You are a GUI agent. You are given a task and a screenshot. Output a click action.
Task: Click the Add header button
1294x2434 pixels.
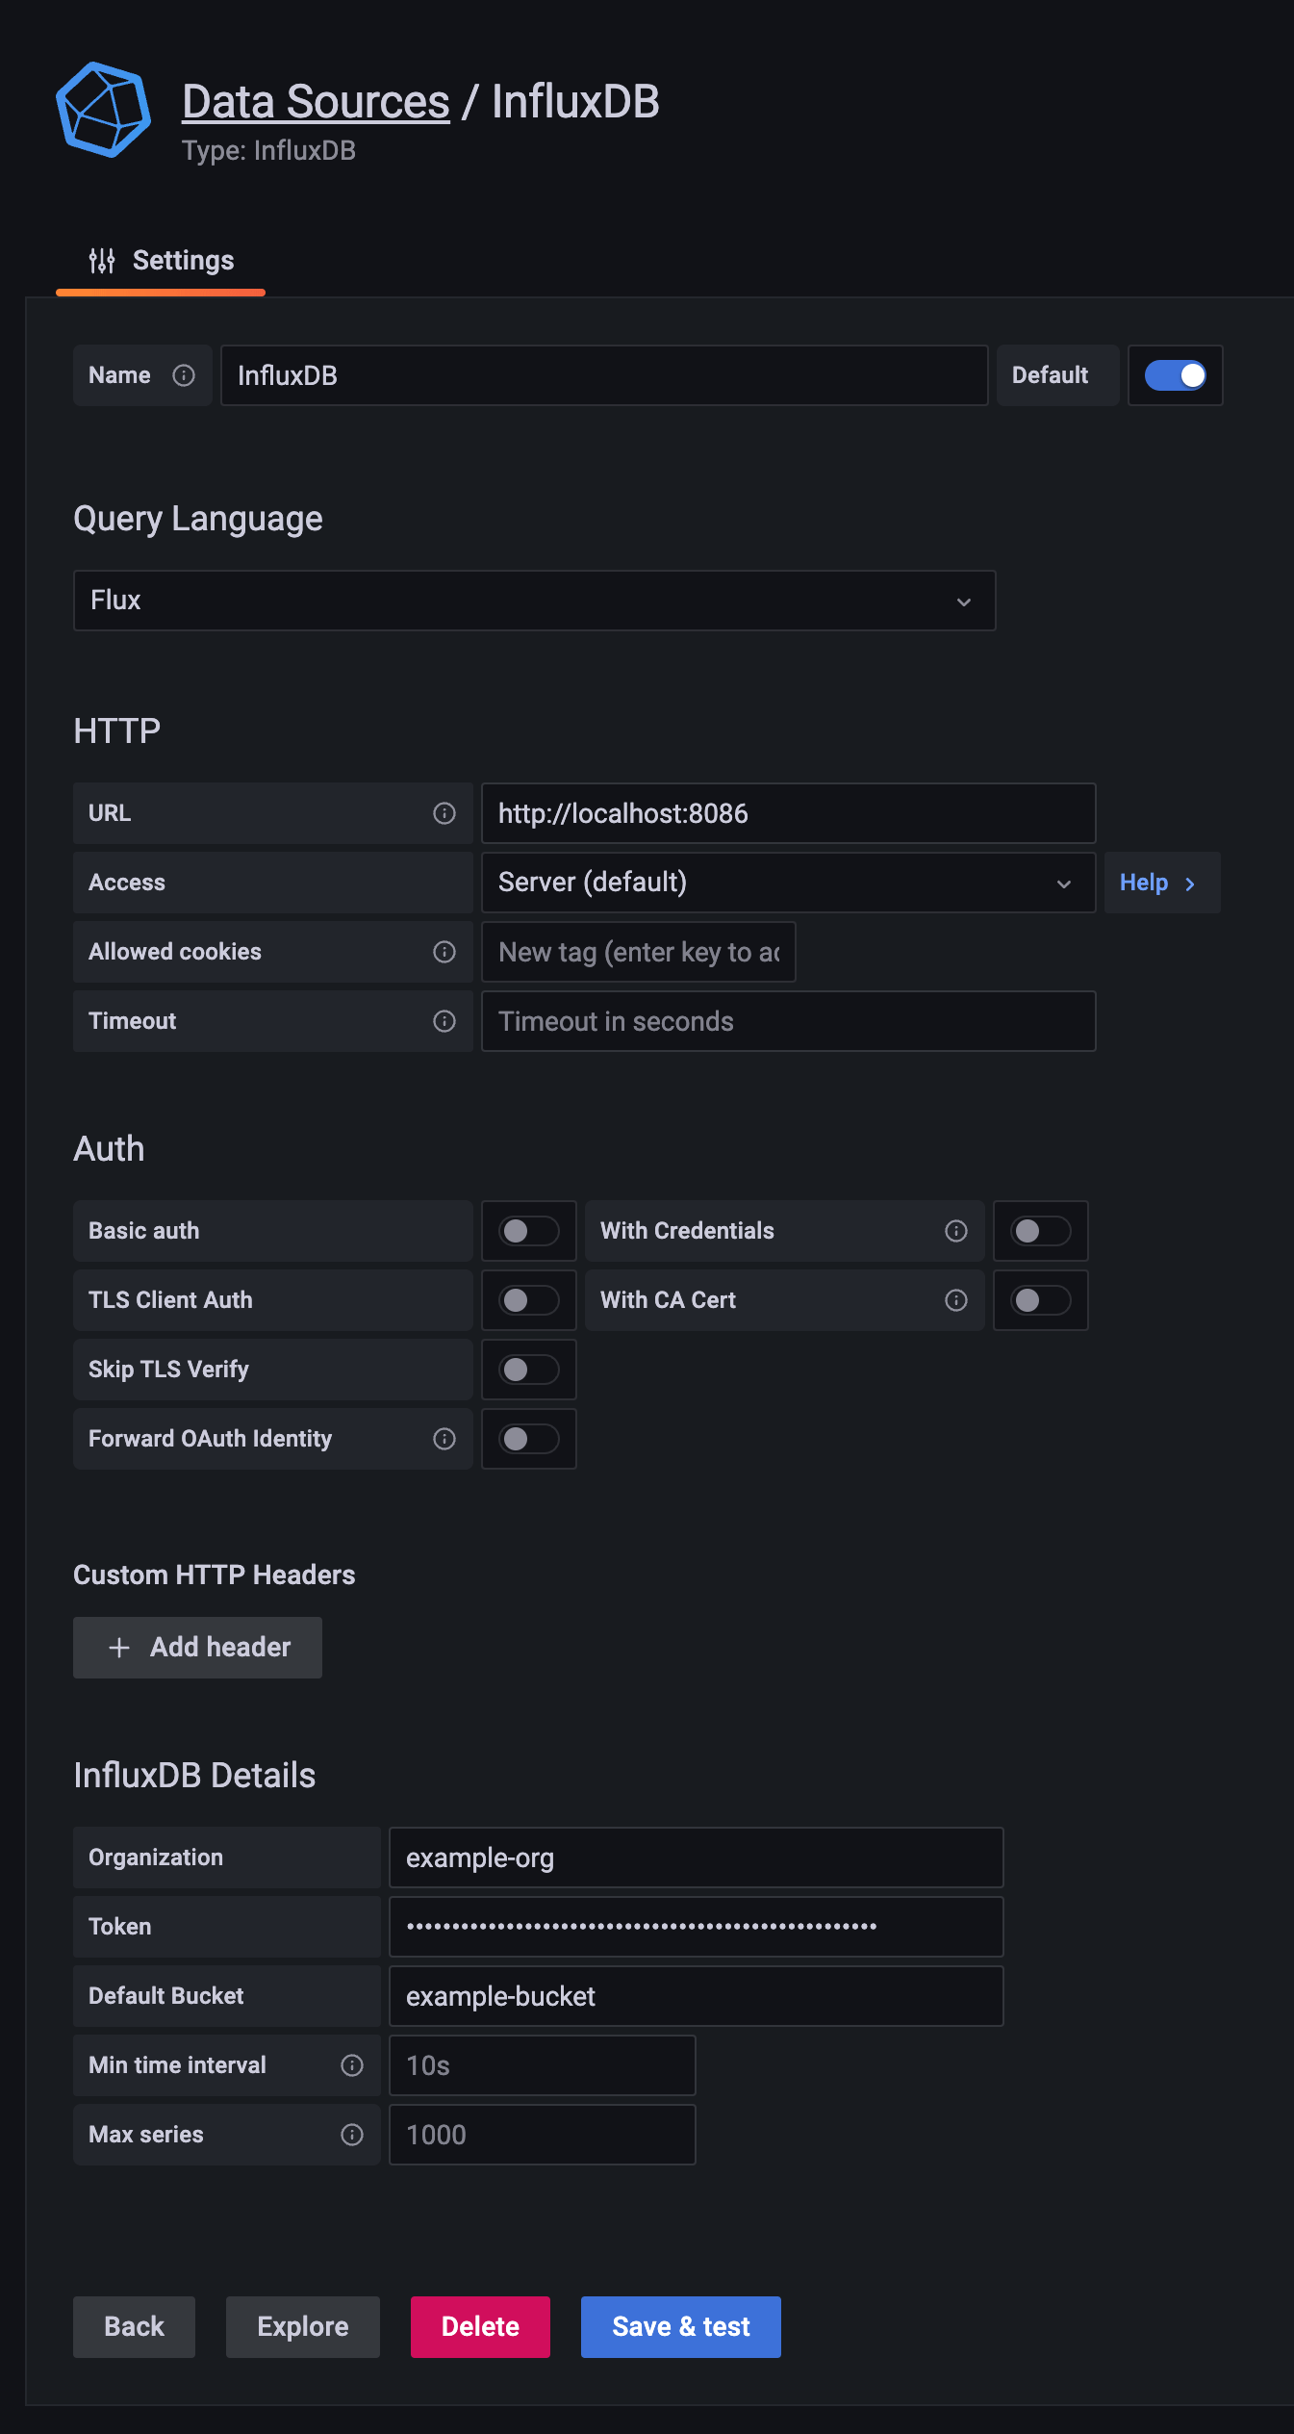coord(198,1648)
